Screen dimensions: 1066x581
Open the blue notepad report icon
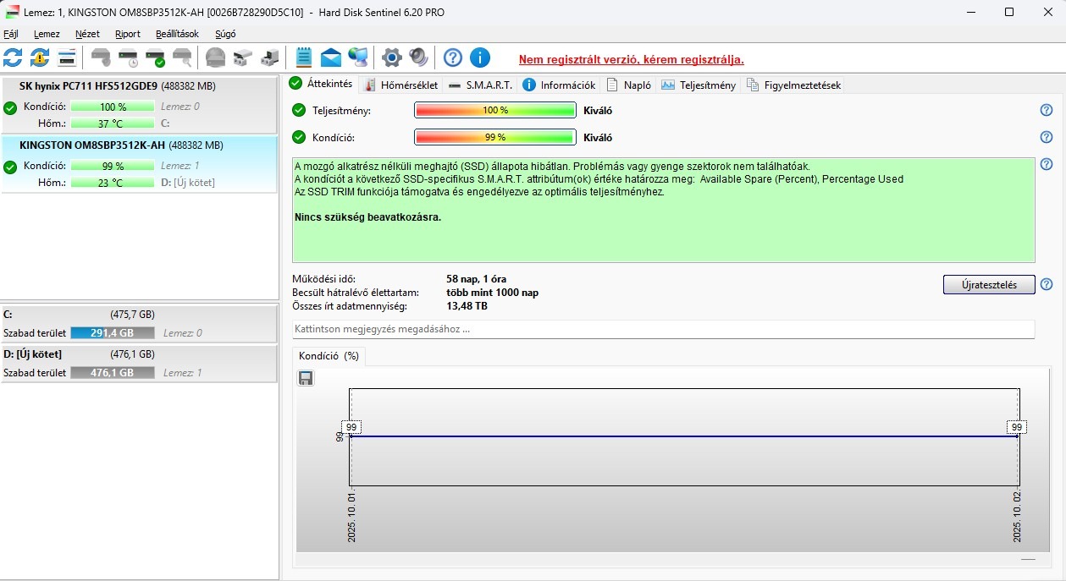click(x=304, y=58)
